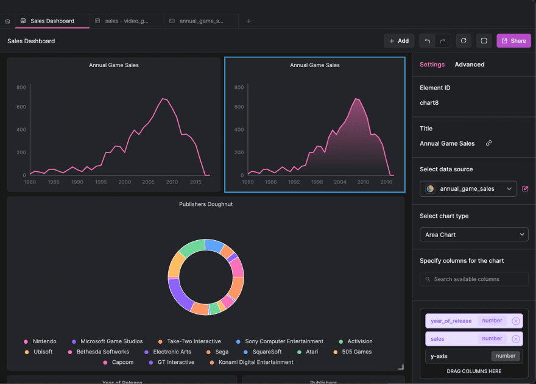Open the home icon tab

(7, 21)
